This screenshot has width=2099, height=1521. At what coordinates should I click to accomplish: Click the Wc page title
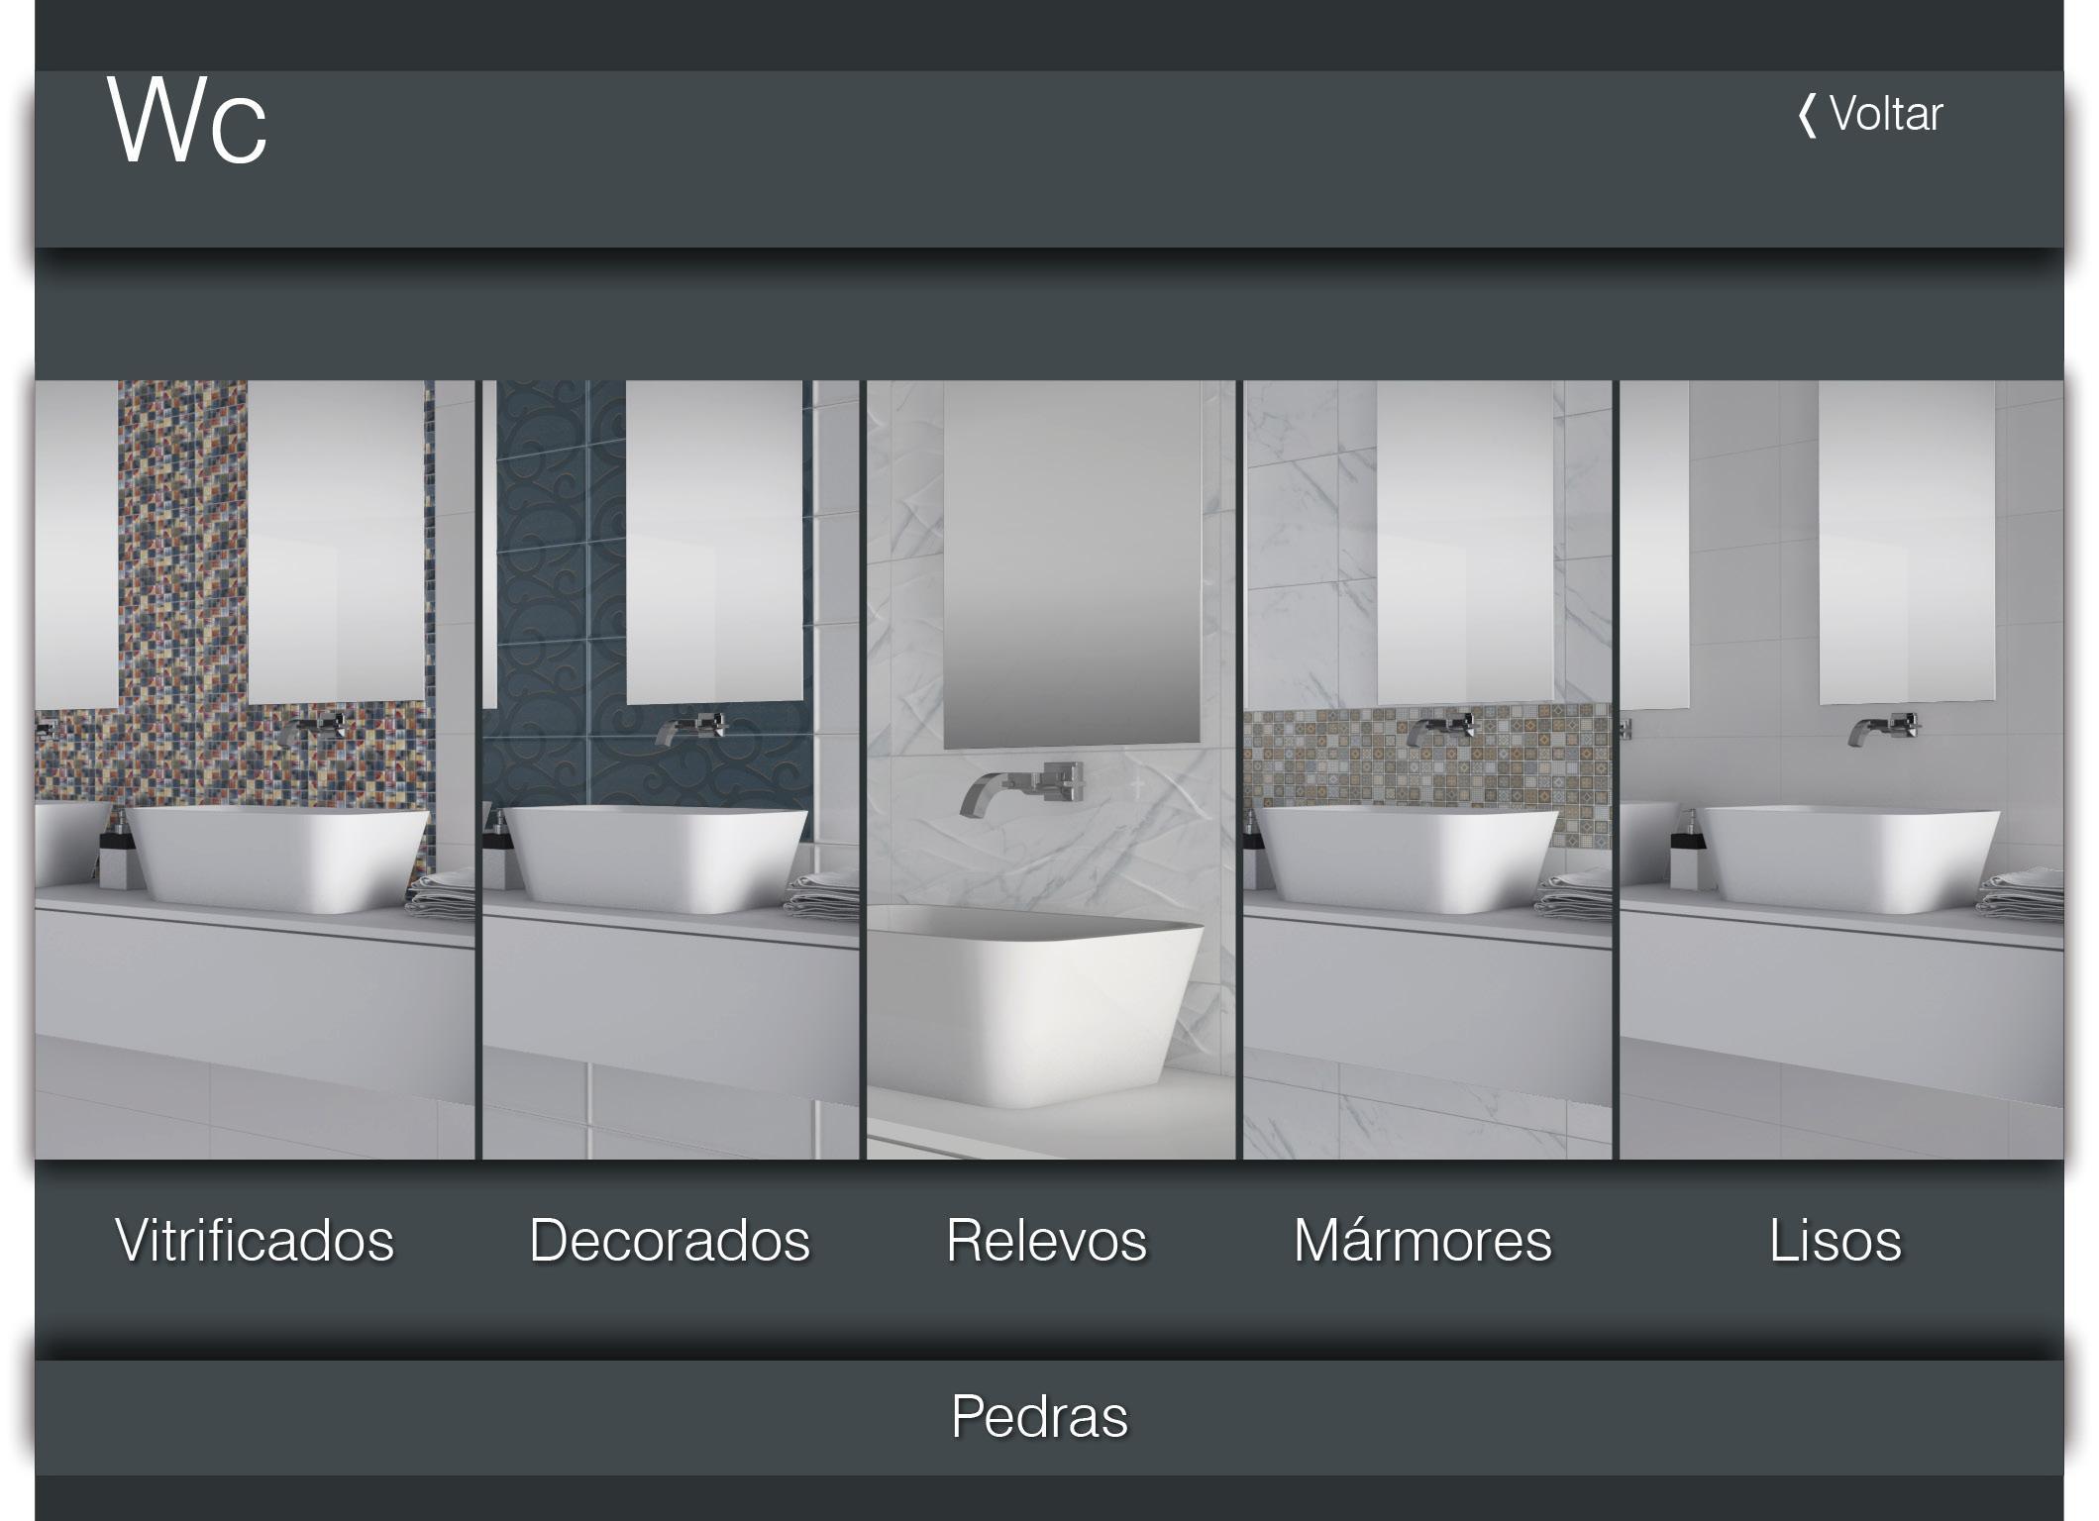tap(187, 121)
